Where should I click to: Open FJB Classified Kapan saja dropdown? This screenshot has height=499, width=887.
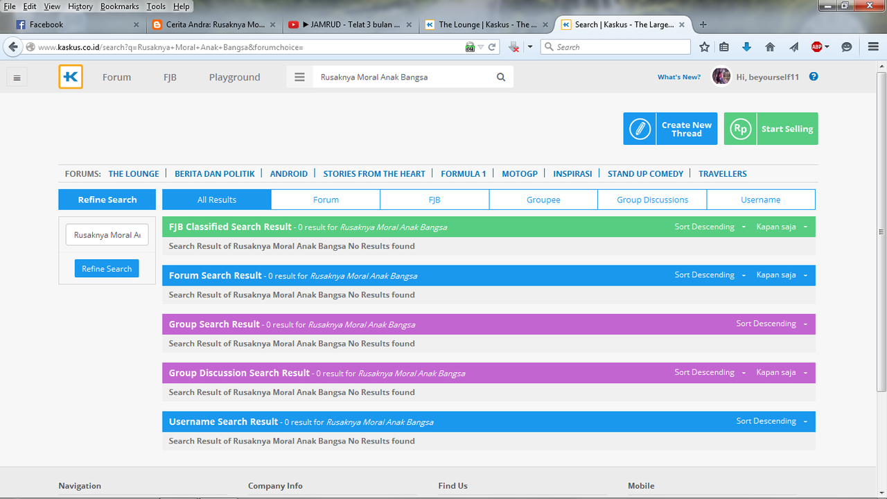click(x=782, y=227)
